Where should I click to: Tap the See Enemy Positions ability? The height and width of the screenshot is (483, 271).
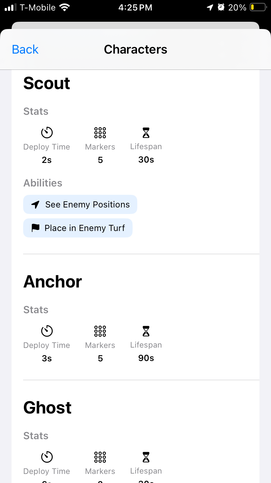pos(80,205)
